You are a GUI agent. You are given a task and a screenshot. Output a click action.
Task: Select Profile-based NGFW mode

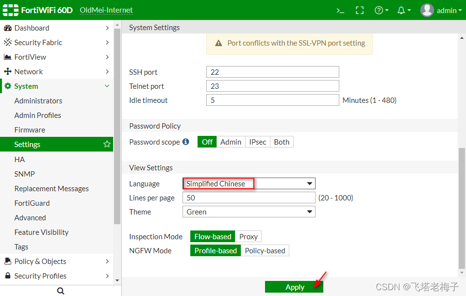tap(216, 250)
